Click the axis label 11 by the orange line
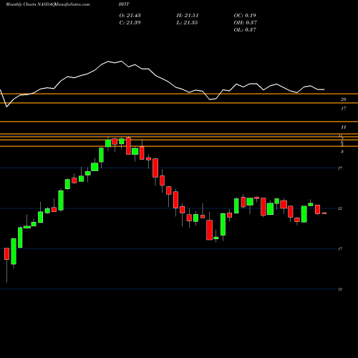Screen dimensions: 358x358 pyautogui.click(x=343, y=127)
